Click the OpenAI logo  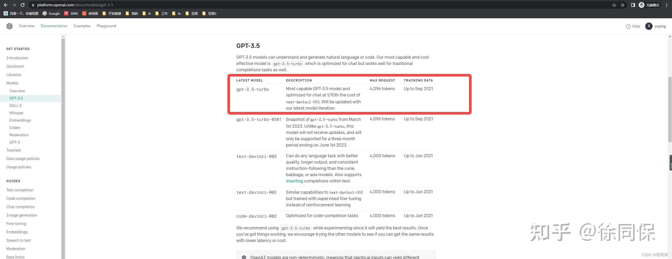click(9, 26)
